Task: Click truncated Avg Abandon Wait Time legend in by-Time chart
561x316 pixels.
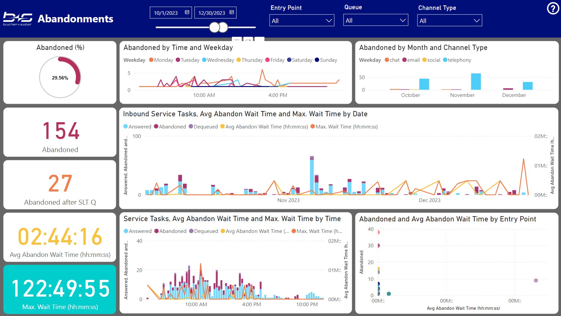Action: click(255, 231)
